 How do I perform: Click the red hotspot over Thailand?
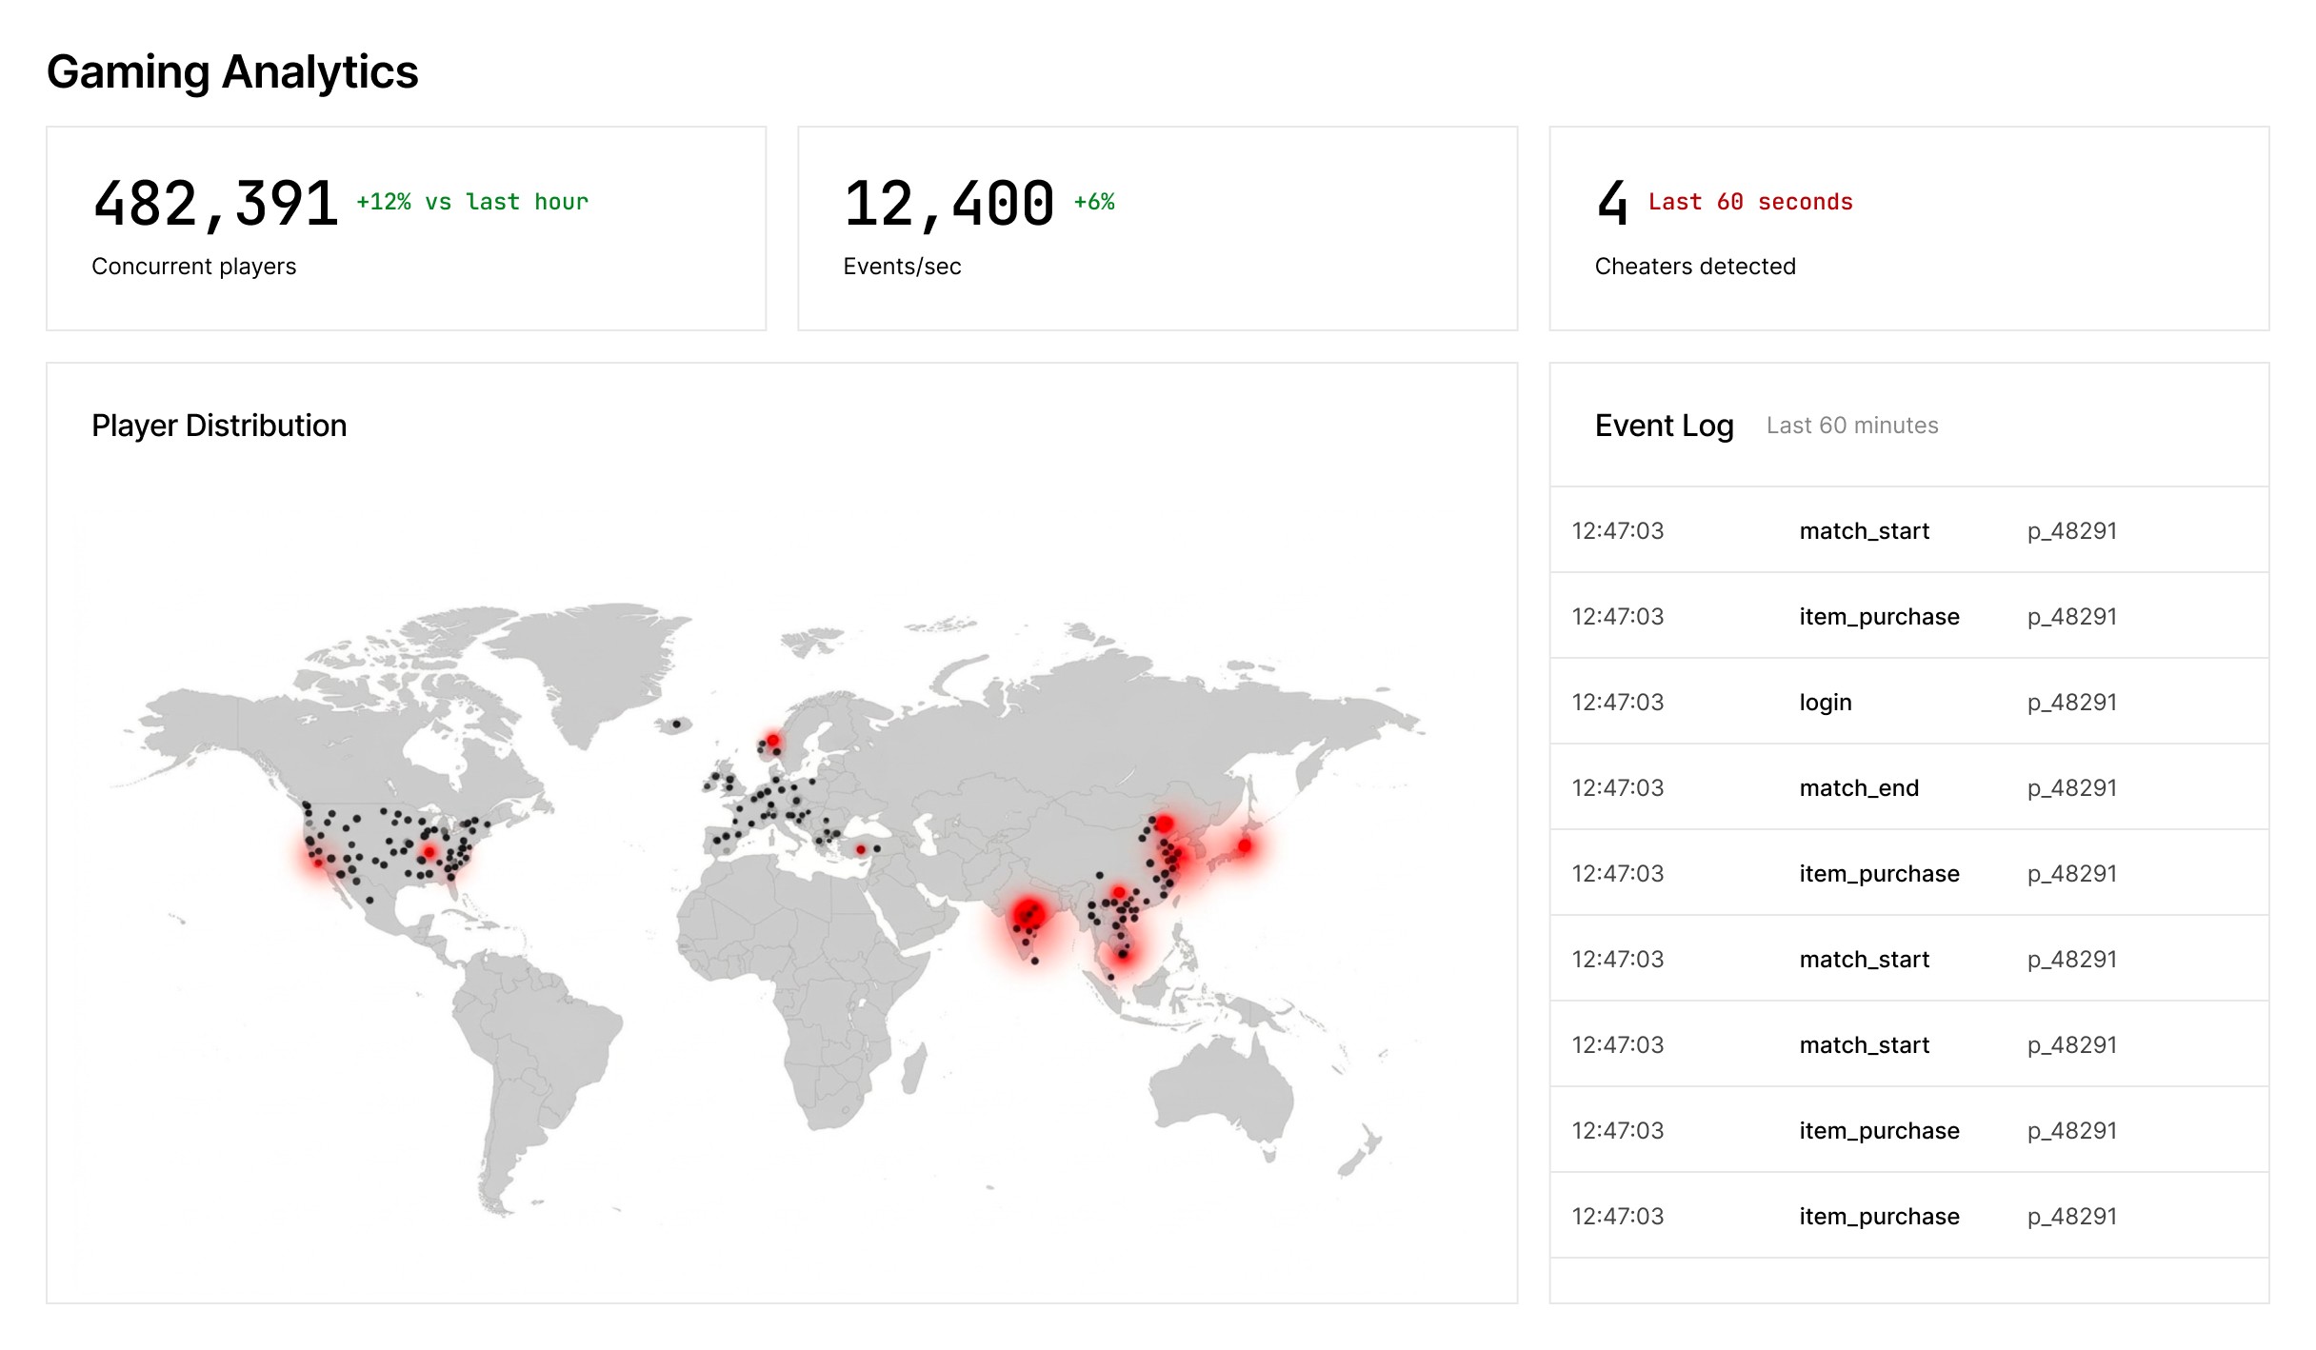pyautogui.click(x=1124, y=953)
